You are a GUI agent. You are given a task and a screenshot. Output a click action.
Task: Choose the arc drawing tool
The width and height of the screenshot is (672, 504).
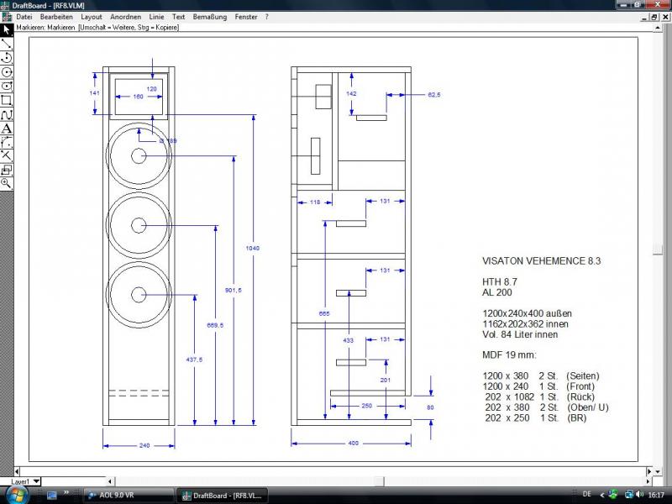[x=6, y=58]
